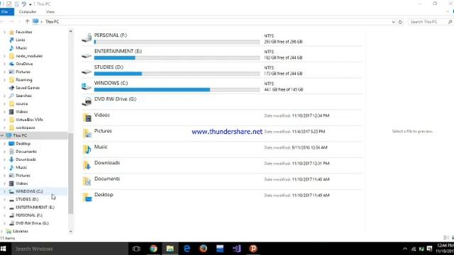Click the Up one level arrow
This screenshot has width=454, height=255.
[27, 22]
